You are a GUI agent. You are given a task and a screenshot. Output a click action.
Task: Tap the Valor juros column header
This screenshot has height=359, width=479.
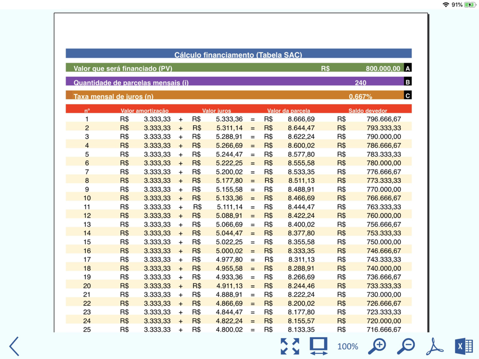coord(217,111)
